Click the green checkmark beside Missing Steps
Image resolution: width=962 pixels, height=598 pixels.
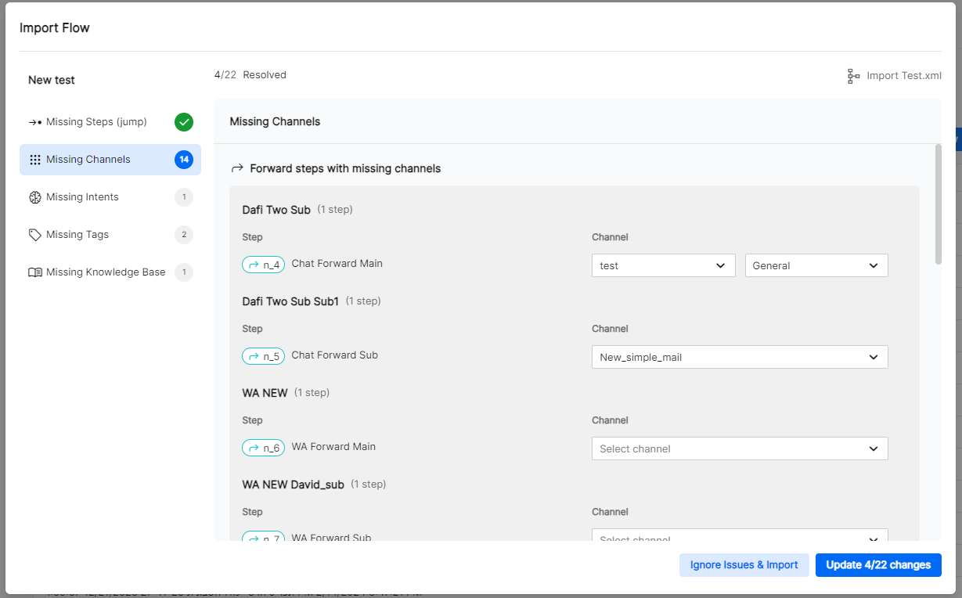coord(184,122)
